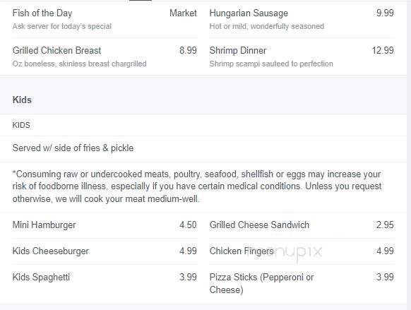
Task: Click Pizza Sticks (Pepperoni or Cheese)
Action: tap(261, 283)
